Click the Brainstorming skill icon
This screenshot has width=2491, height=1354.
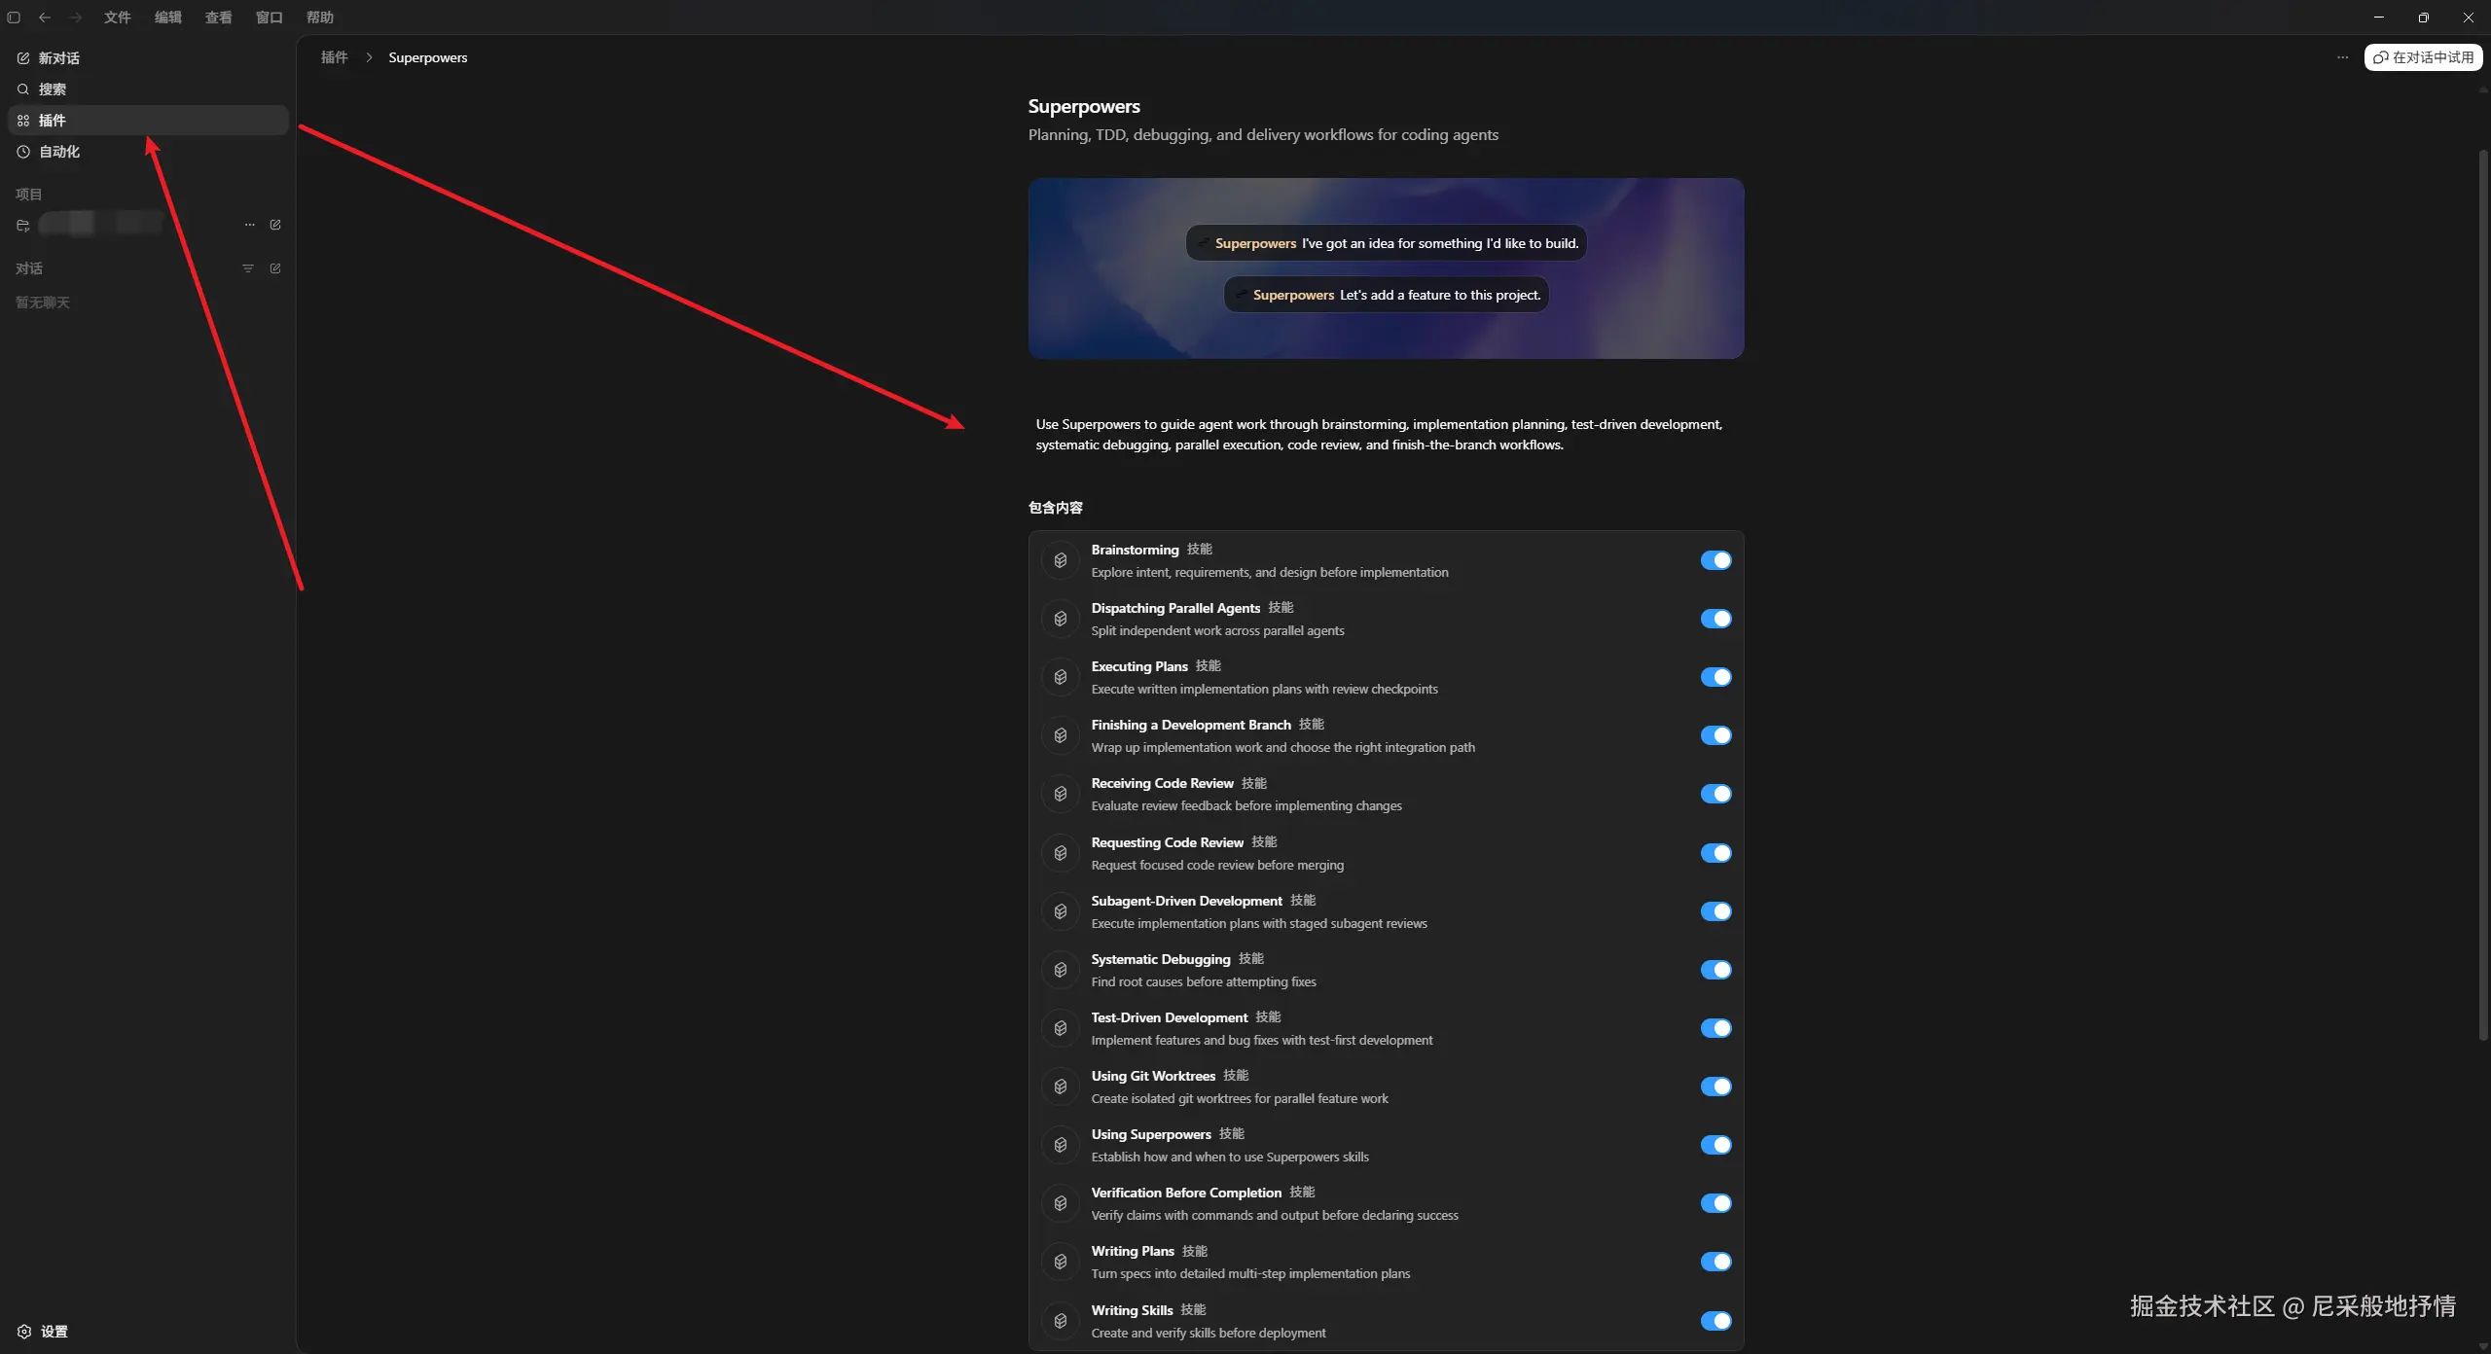tap(1061, 560)
